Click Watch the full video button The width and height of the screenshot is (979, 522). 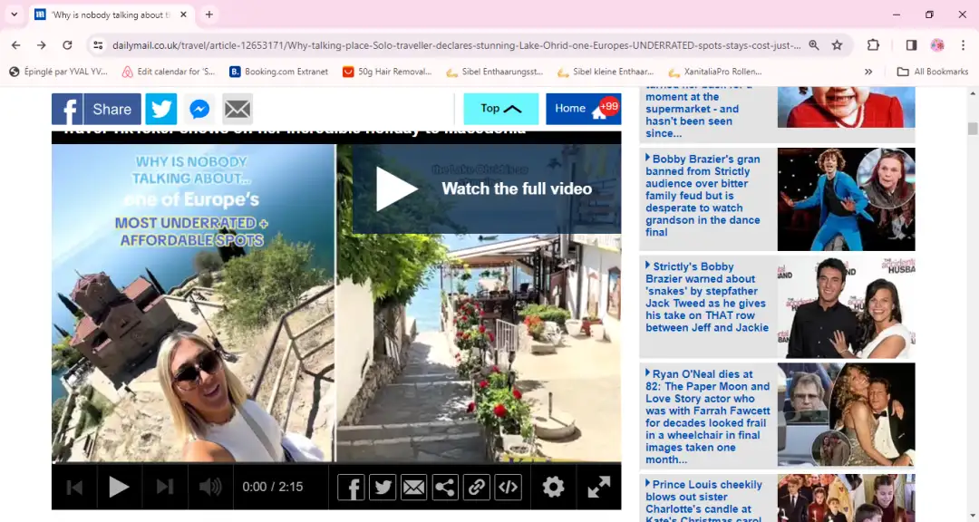[x=486, y=188]
